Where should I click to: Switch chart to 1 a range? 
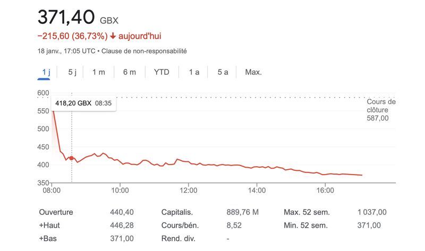194,72
